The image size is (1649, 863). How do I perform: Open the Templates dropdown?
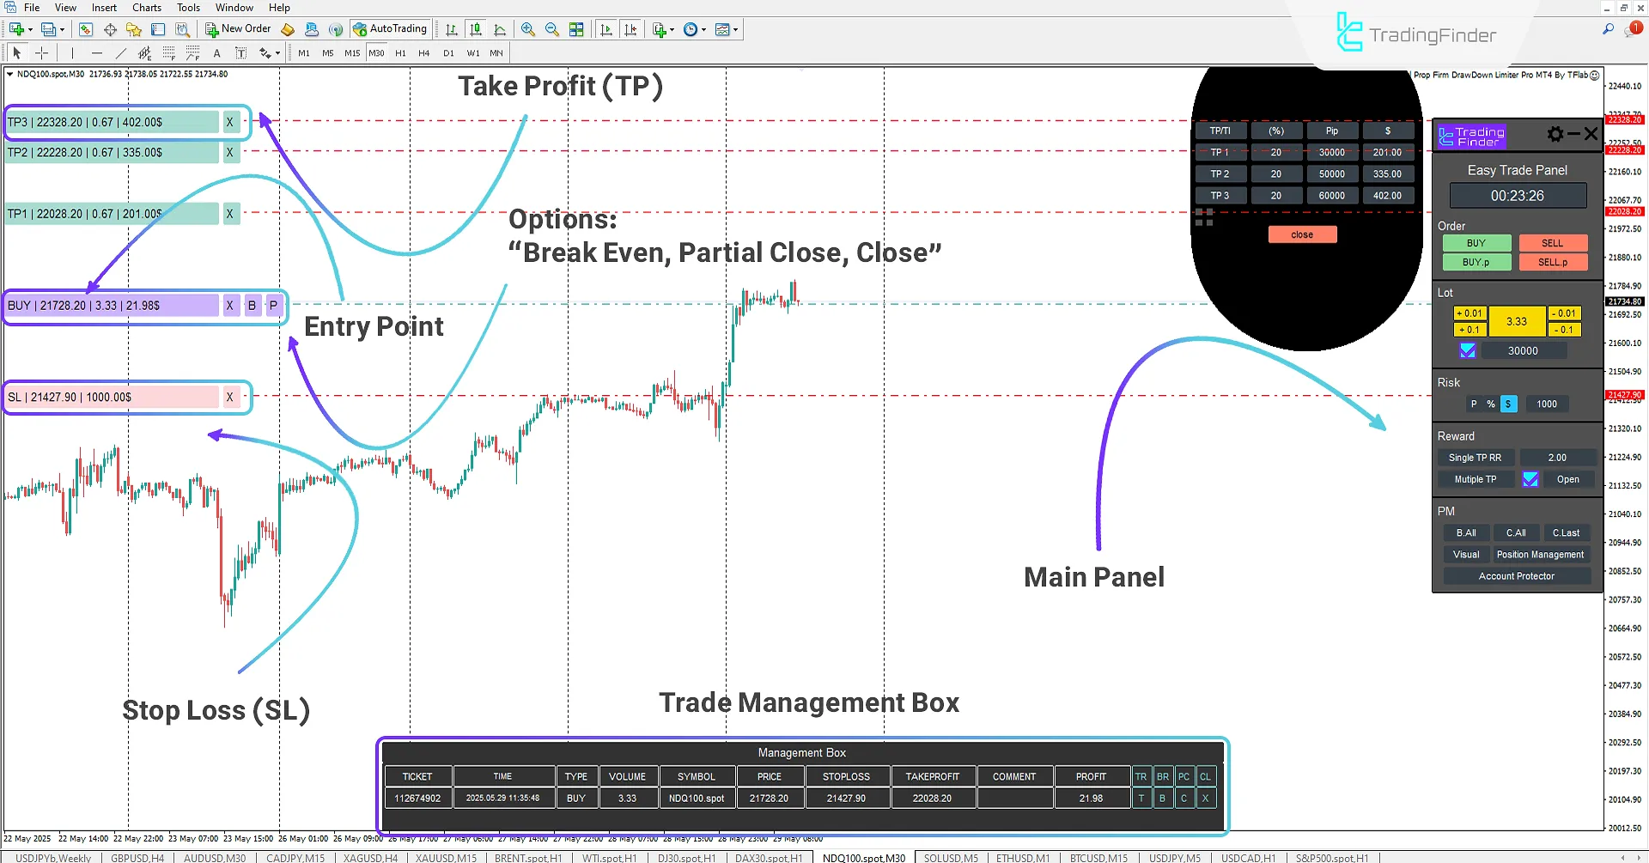click(727, 29)
